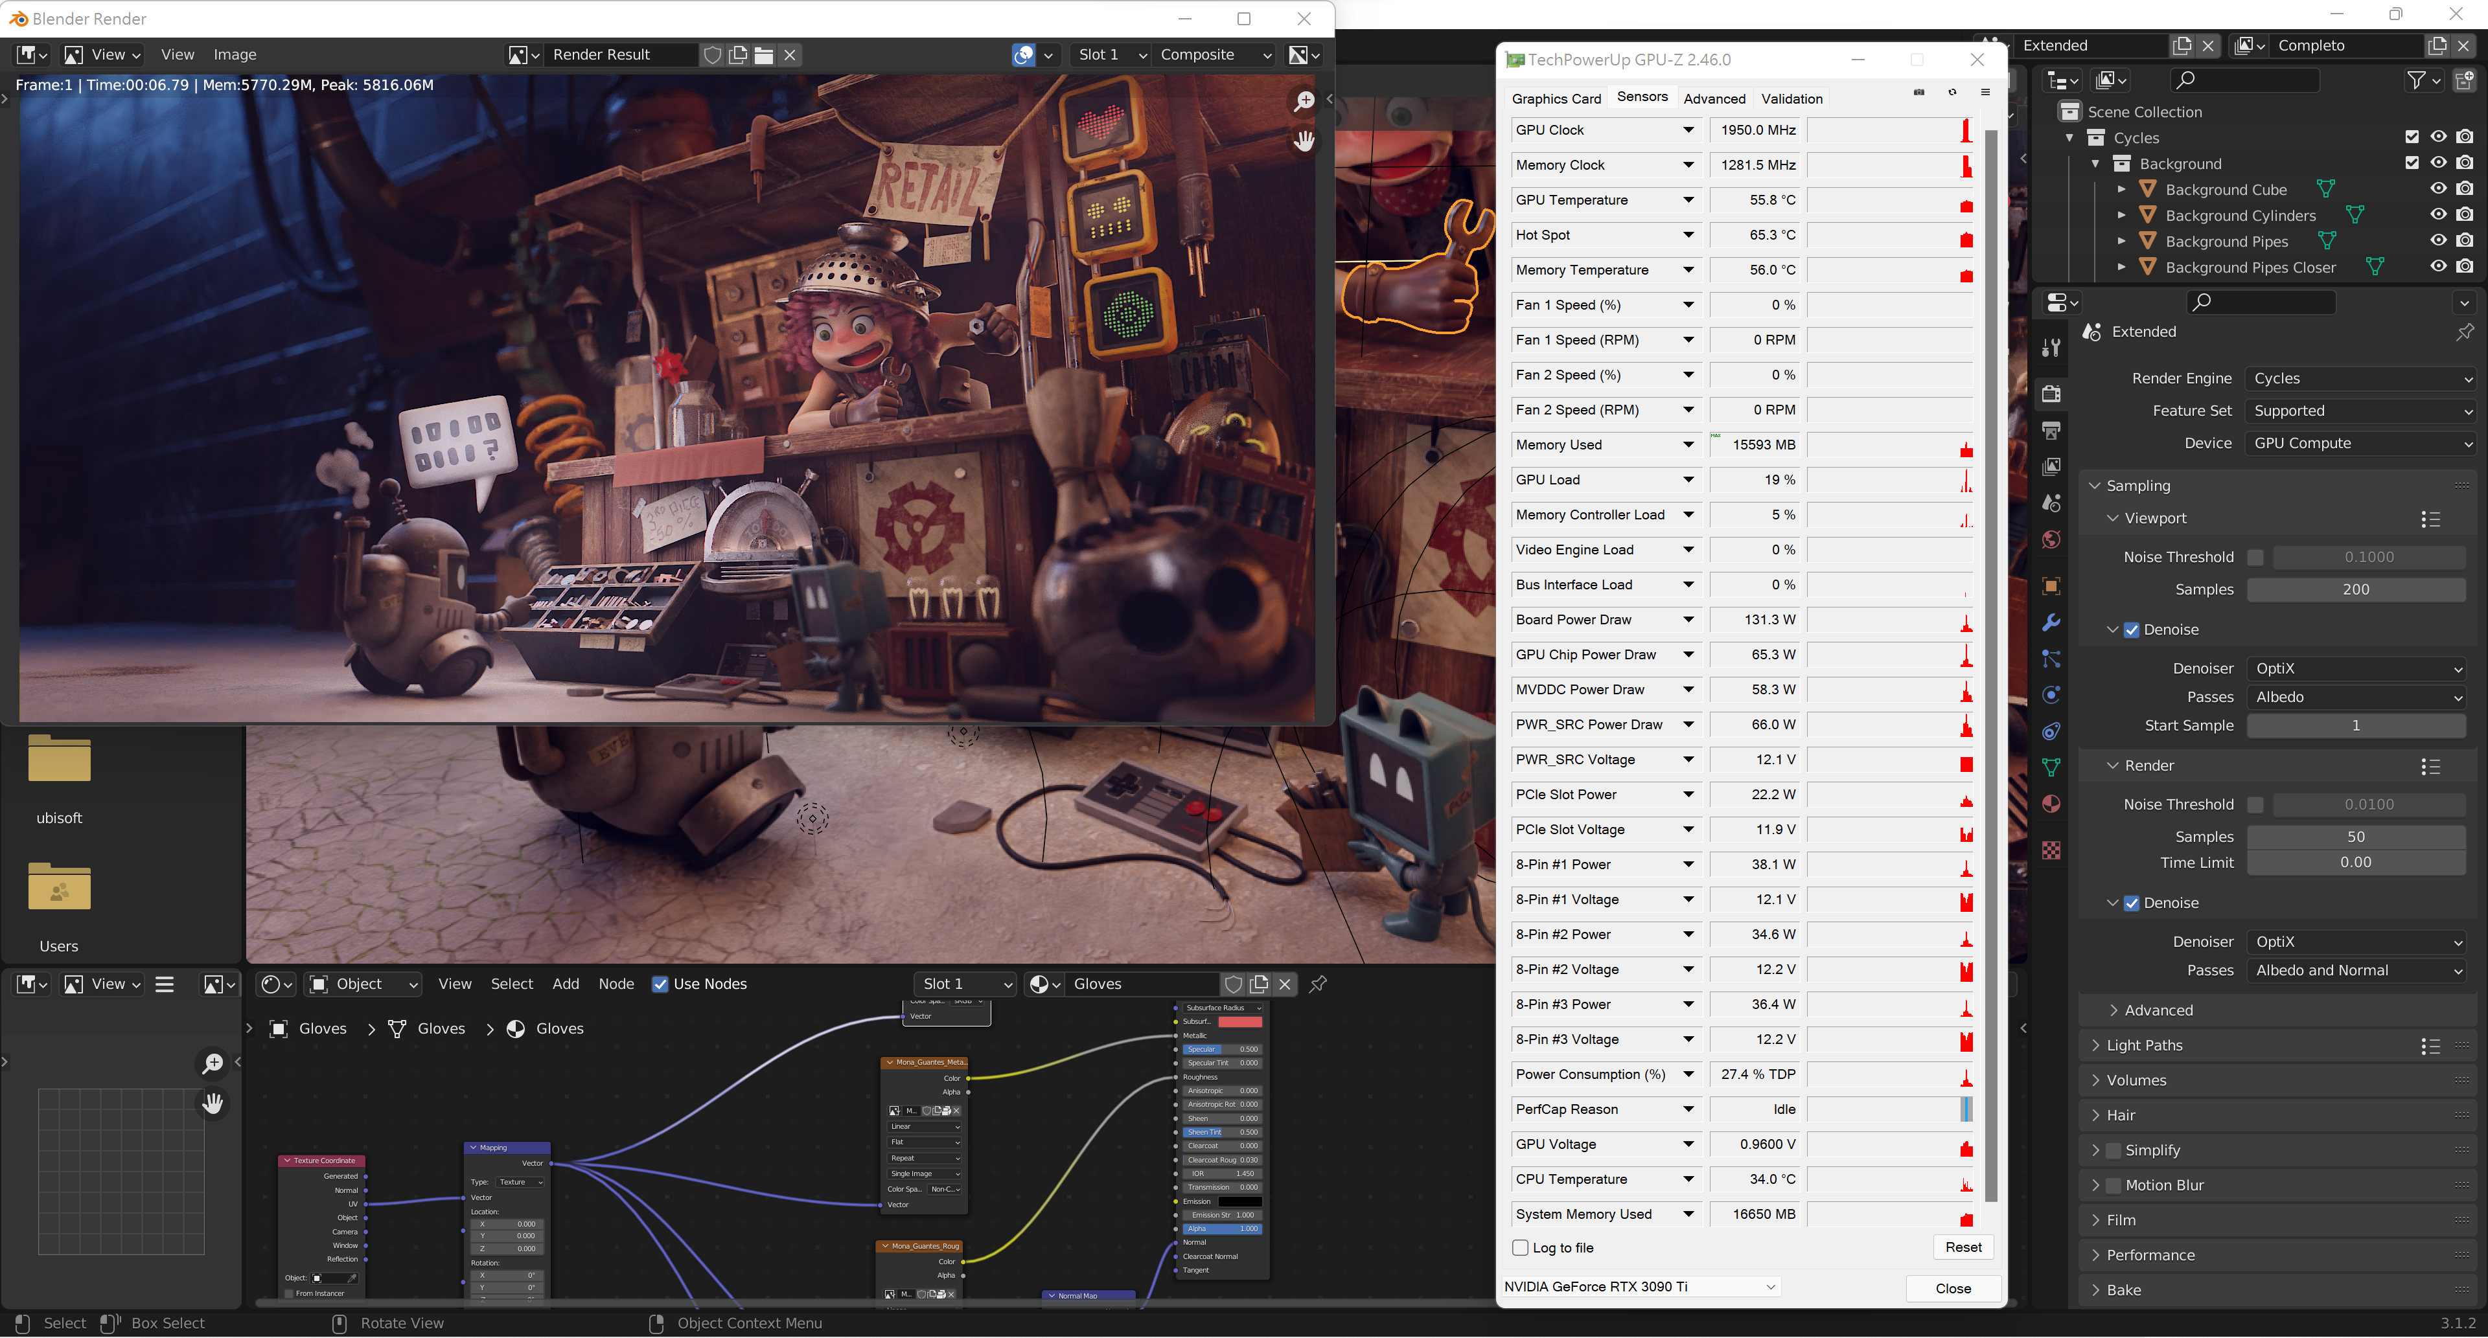
Task: Click the Specular slider on Principled node
Action: [1222, 1049]
